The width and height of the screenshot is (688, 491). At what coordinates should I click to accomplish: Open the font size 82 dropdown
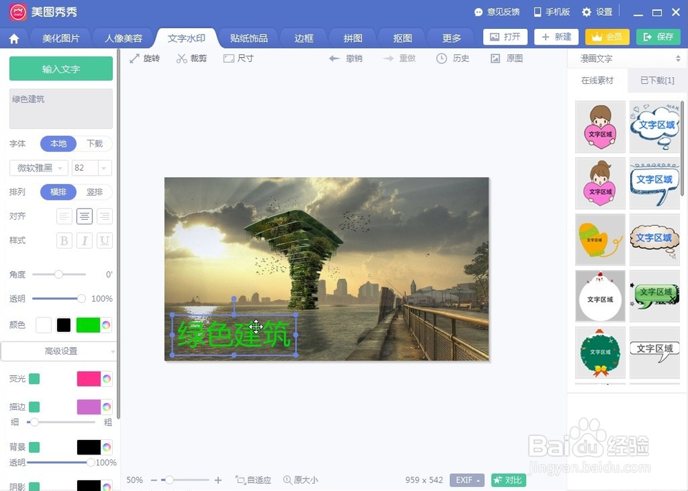(92, 167)
